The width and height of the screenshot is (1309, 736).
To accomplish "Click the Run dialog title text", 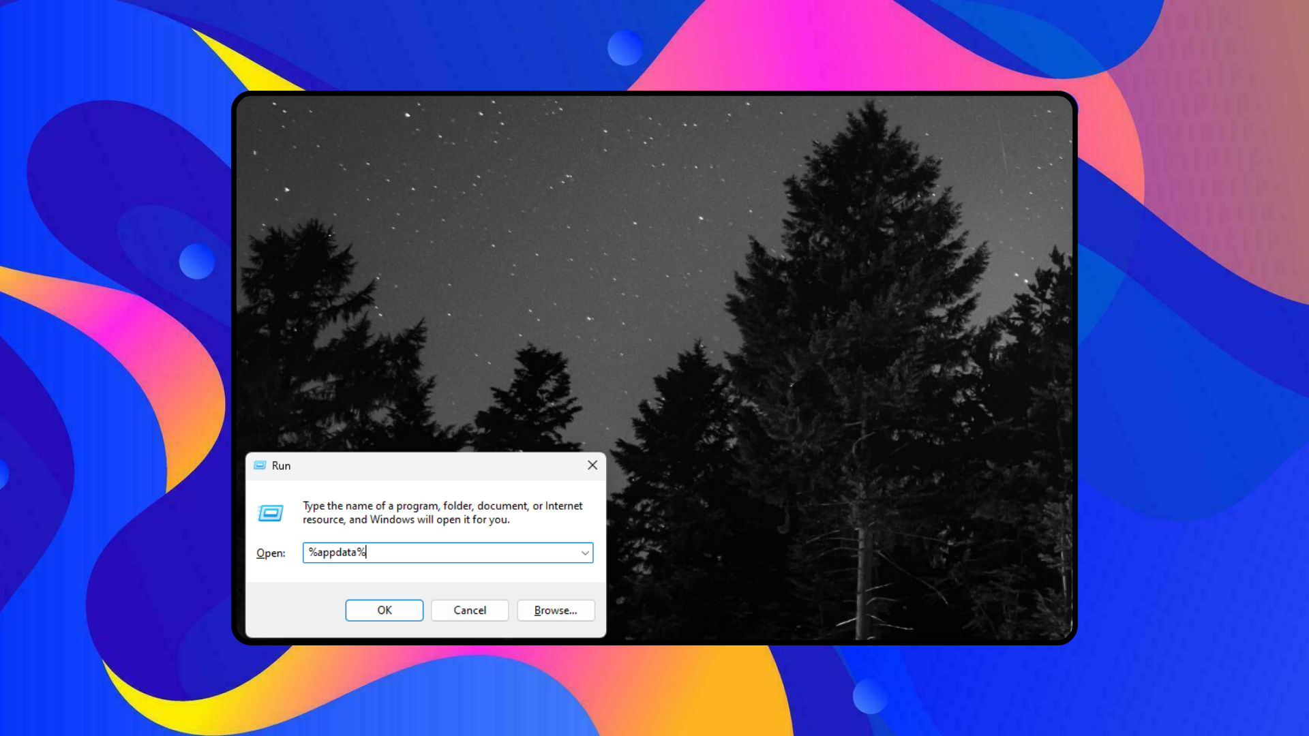I will (281, 465).
